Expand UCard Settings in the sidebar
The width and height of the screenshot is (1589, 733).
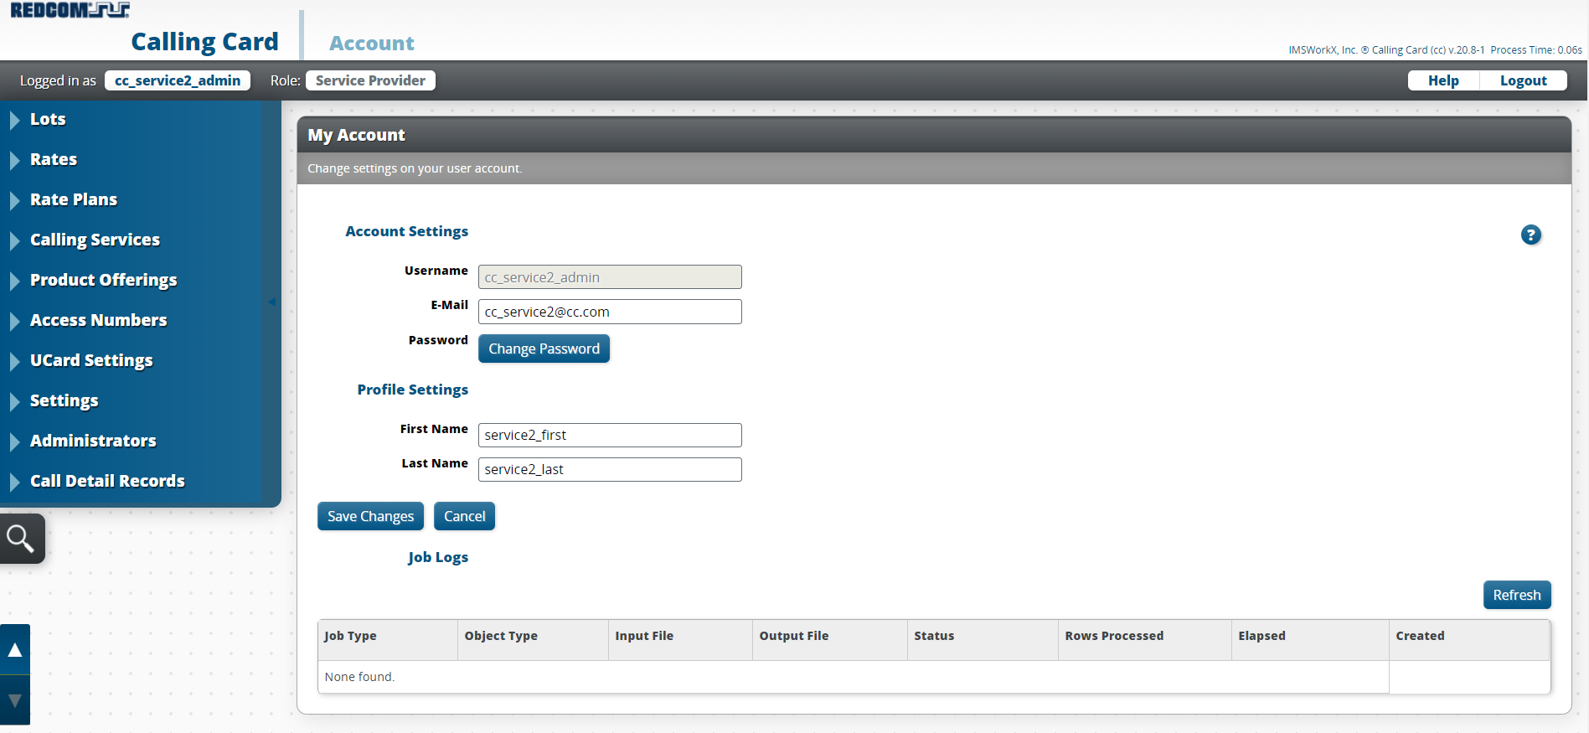[91, 360]
